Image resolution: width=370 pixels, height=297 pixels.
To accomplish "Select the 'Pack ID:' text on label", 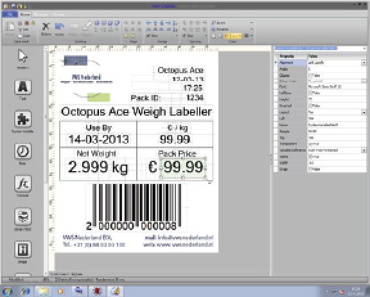I will [145, 98].
